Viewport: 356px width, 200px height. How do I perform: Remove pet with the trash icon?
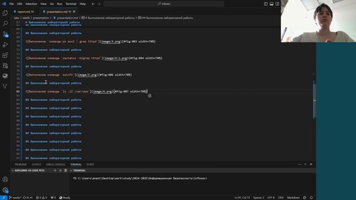[x=66, y=171]
